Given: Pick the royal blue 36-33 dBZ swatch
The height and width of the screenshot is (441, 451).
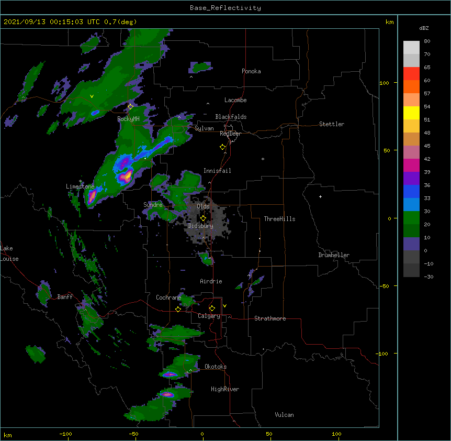Looking at the screenshot, I should tap(411, 191).
